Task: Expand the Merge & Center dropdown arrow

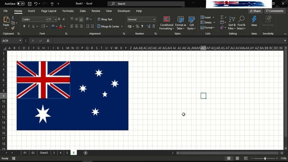Action: pos(122,27)
